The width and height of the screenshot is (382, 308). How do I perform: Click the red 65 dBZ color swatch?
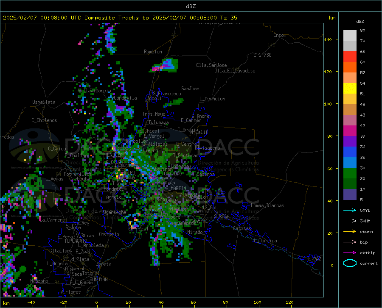(350, 57)
